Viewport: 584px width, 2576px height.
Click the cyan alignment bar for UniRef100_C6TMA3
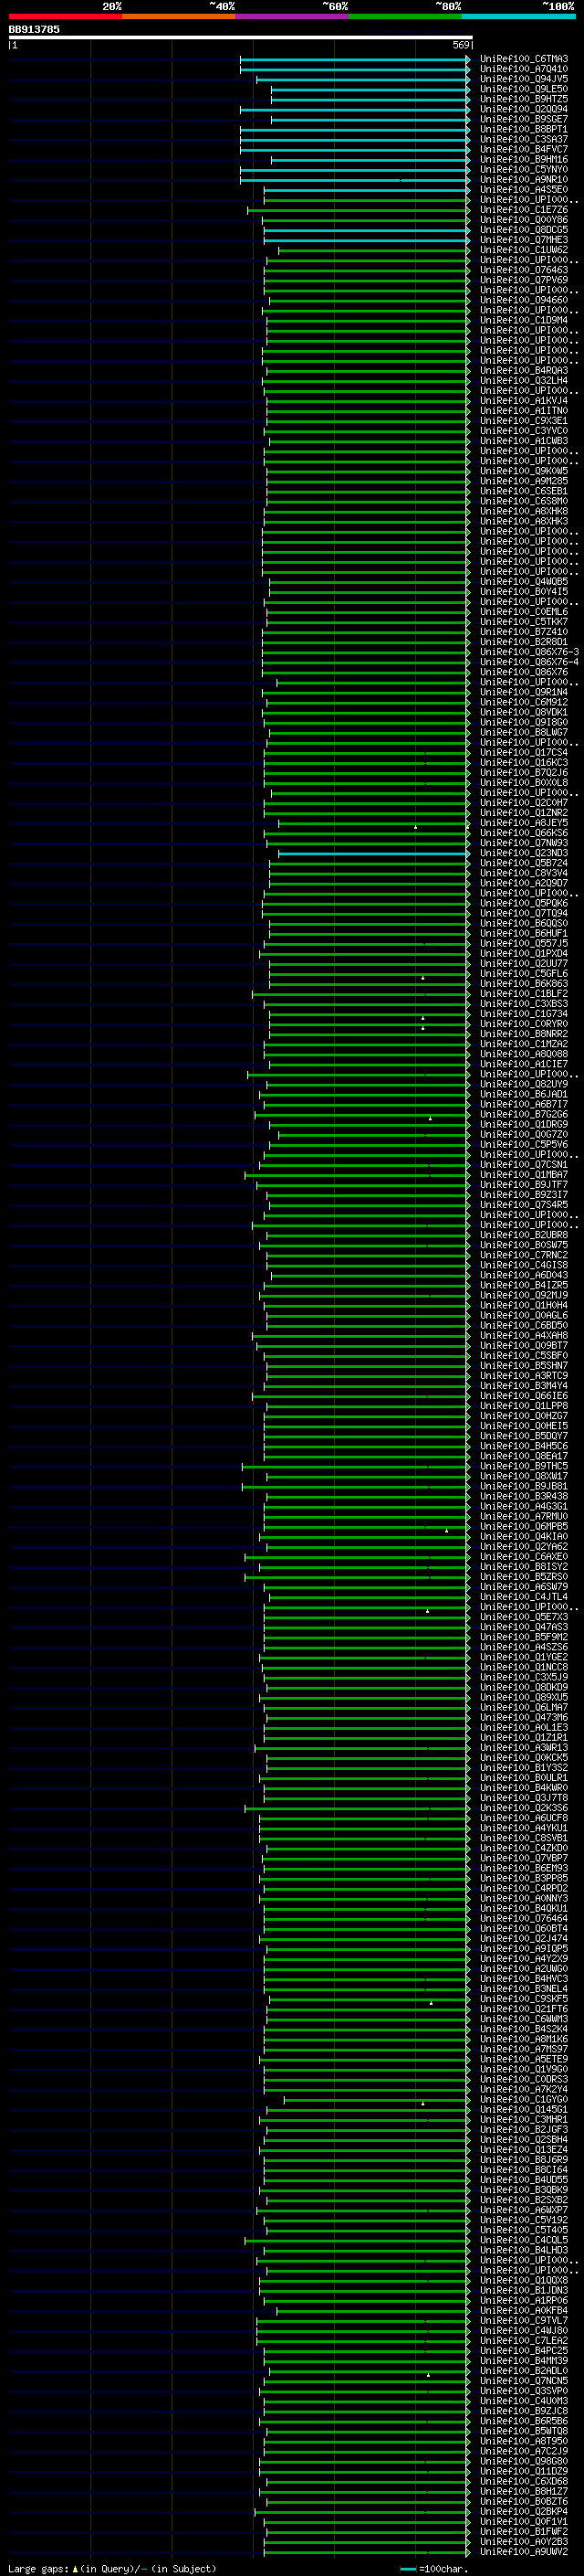[x=354, y=59]
